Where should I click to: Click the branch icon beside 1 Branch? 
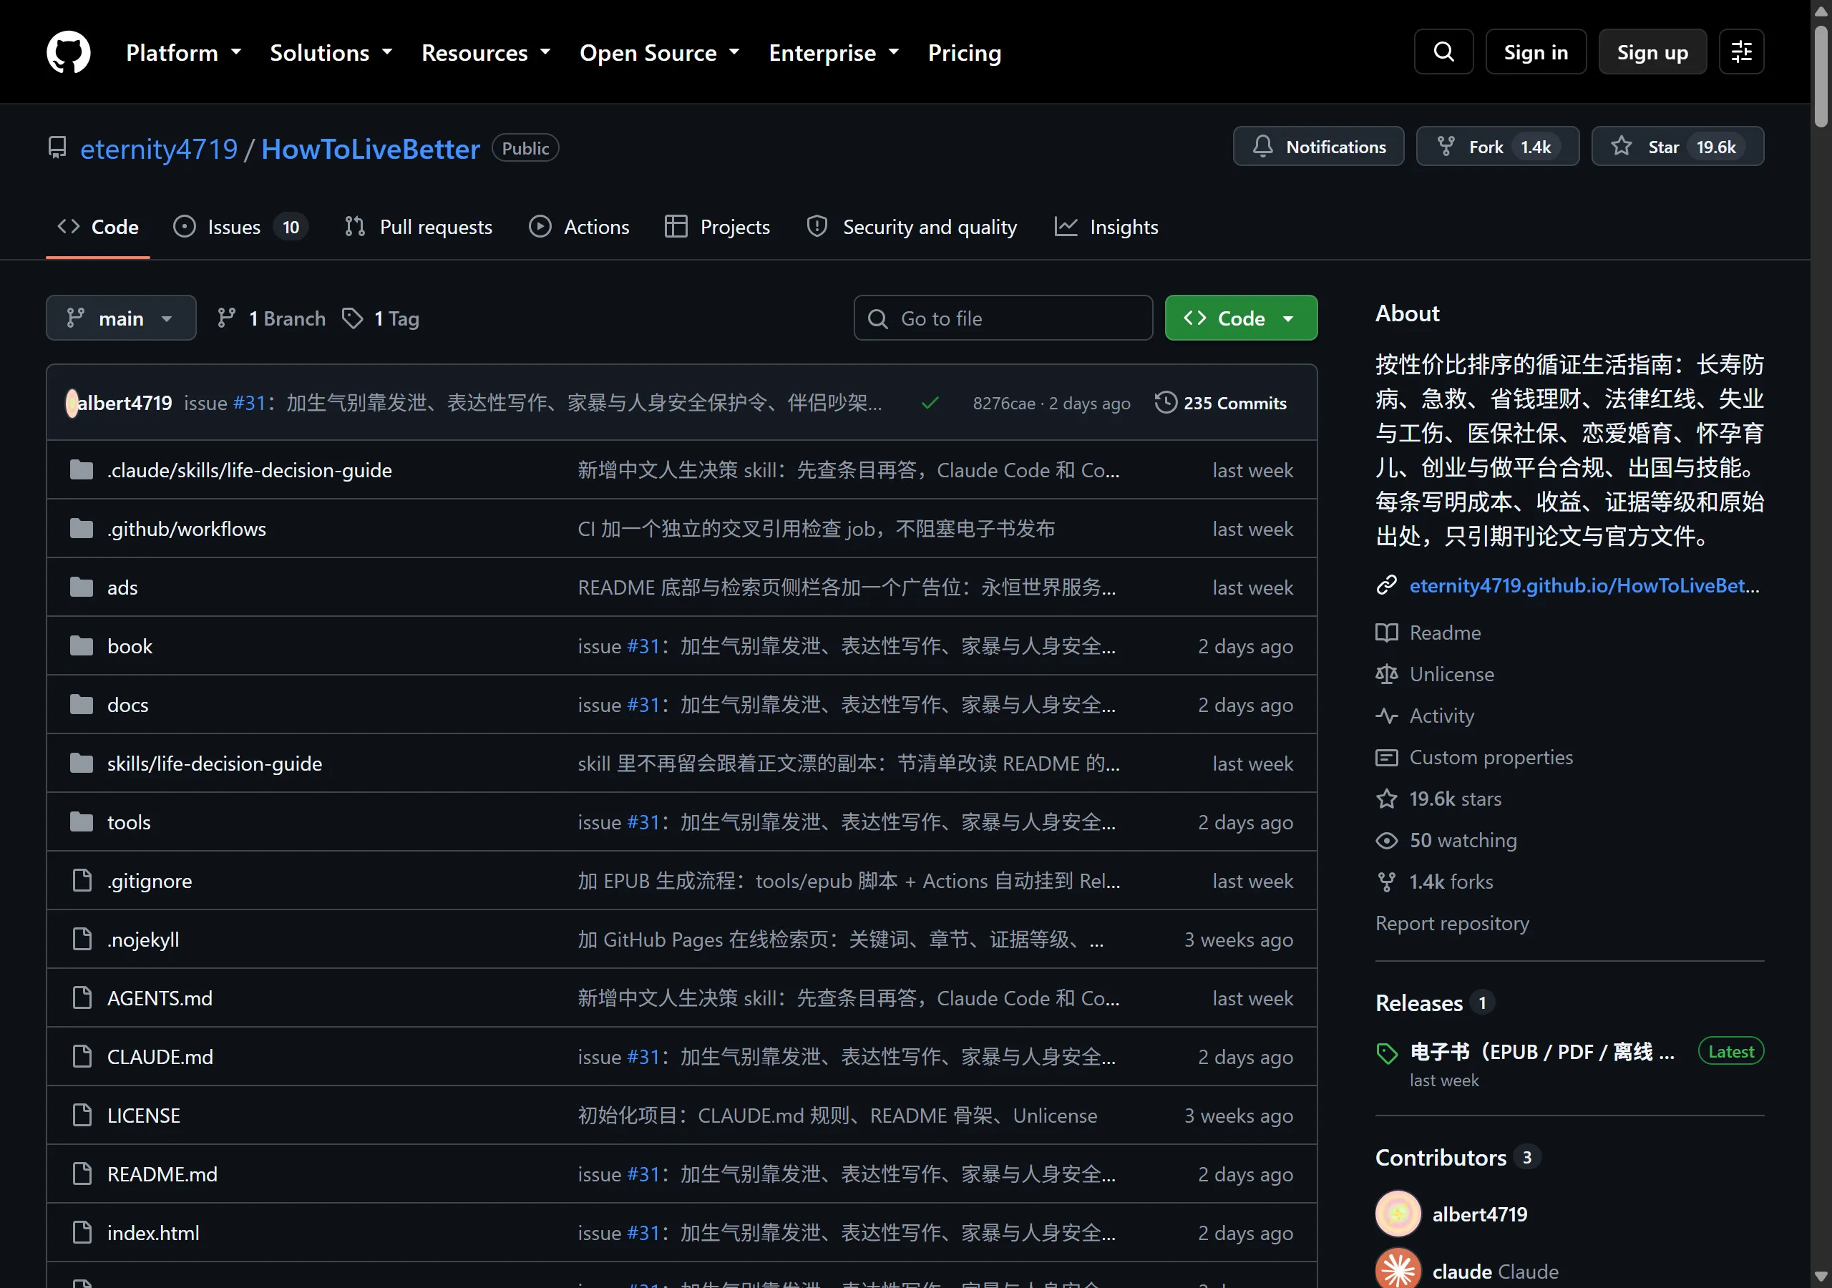click(x=227, y=318)
